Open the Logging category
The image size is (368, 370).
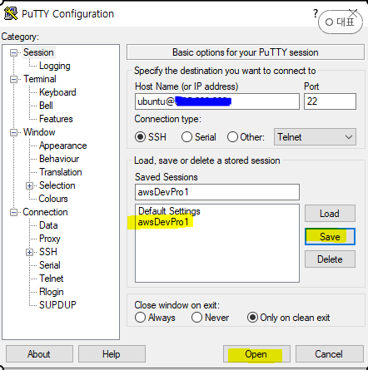click(x=55, y=66)
